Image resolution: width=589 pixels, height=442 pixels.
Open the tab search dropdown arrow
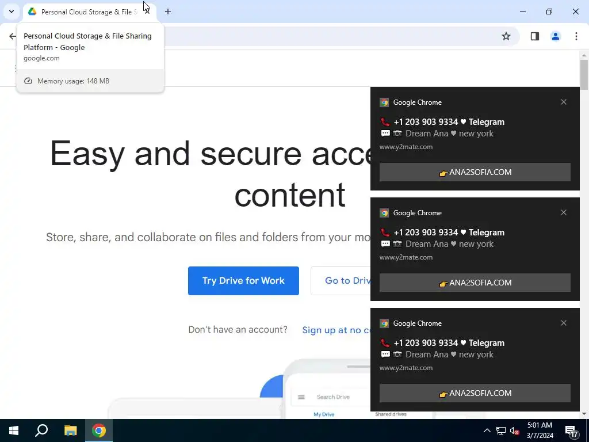tap(12, 12)
